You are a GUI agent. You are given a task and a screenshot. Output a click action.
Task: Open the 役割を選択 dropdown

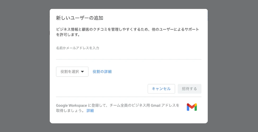pyautogui.click(x=72, y=72)
